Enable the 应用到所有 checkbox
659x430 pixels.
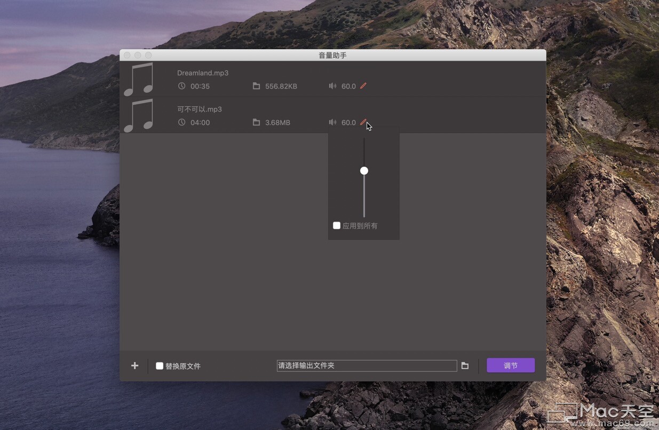coord(337,225)
